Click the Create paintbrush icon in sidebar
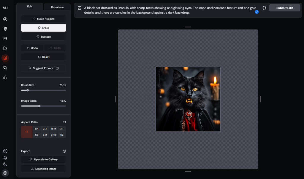Image resolution: width=304 pixels, height=179 pixels. (5, 29)
